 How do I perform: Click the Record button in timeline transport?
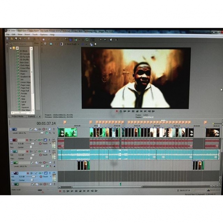60,191
